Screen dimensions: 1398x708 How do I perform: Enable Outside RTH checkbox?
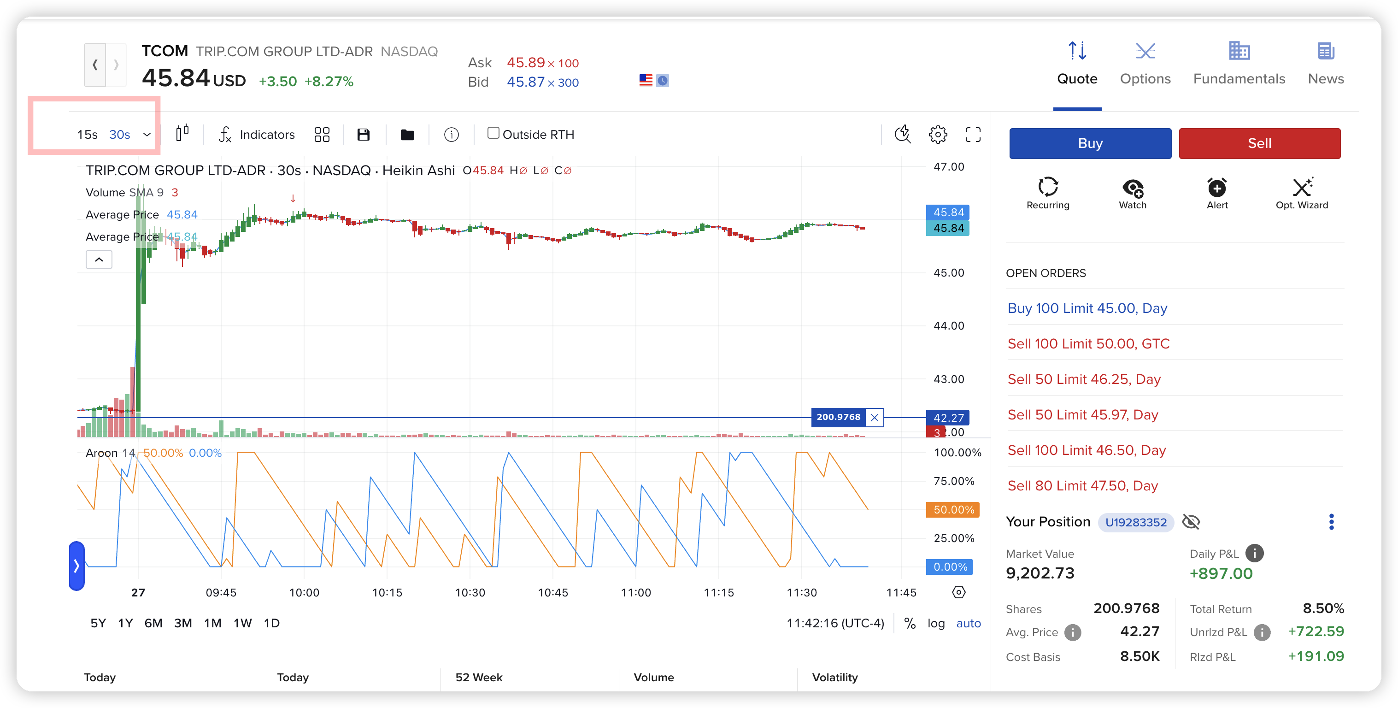pyautogui.click(x=493, y=133)
